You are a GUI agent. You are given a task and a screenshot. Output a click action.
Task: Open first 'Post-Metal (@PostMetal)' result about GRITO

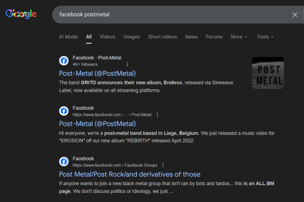[x=97, y=74]
